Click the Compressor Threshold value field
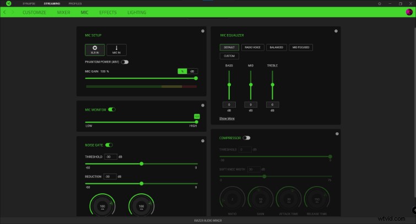This screenshot has height=224, width=416. coord(245,149)
